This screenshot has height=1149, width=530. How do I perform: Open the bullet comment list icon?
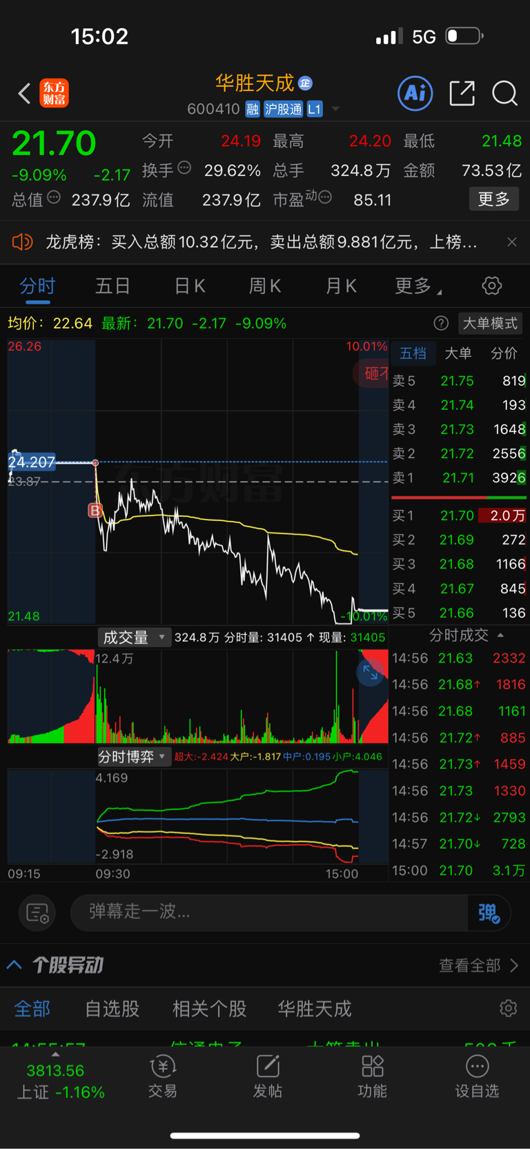tap(37, 912)
